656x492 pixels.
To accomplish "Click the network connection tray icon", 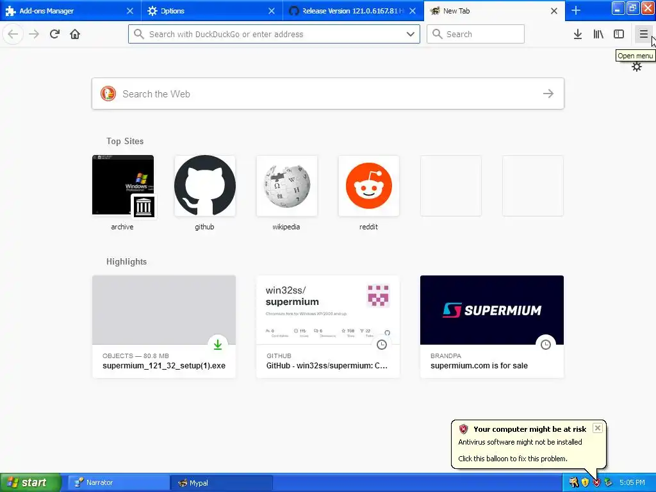I will pyautogui.click(x=608, y=483).
